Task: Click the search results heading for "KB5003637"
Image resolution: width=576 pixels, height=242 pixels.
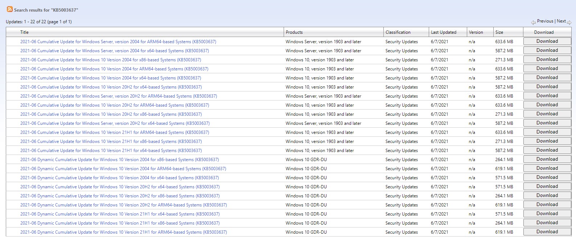Action: click(x=46, y=10)
